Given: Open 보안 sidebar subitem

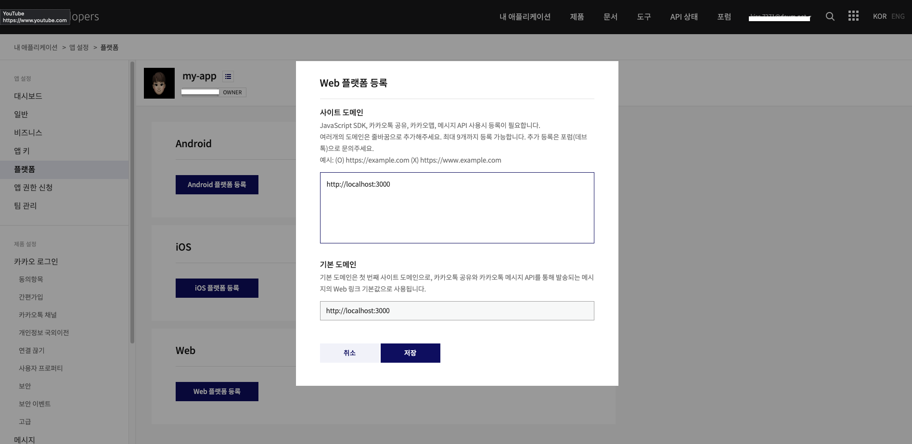Looking at the screenshot, I should click(x=25, y=386).
